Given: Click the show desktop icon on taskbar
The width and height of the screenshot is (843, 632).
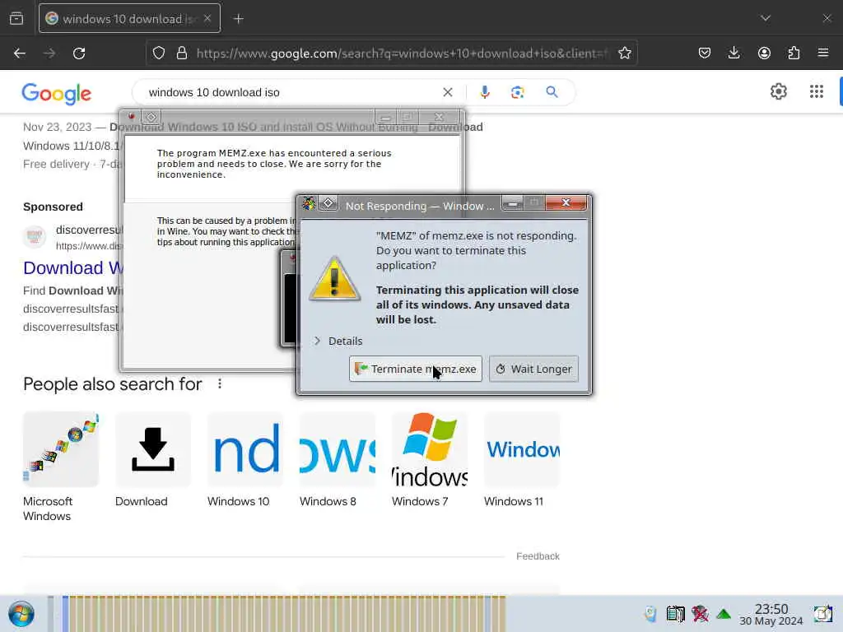Looking at the screenshot, I should pyautogui.click(x=822, y=614).
